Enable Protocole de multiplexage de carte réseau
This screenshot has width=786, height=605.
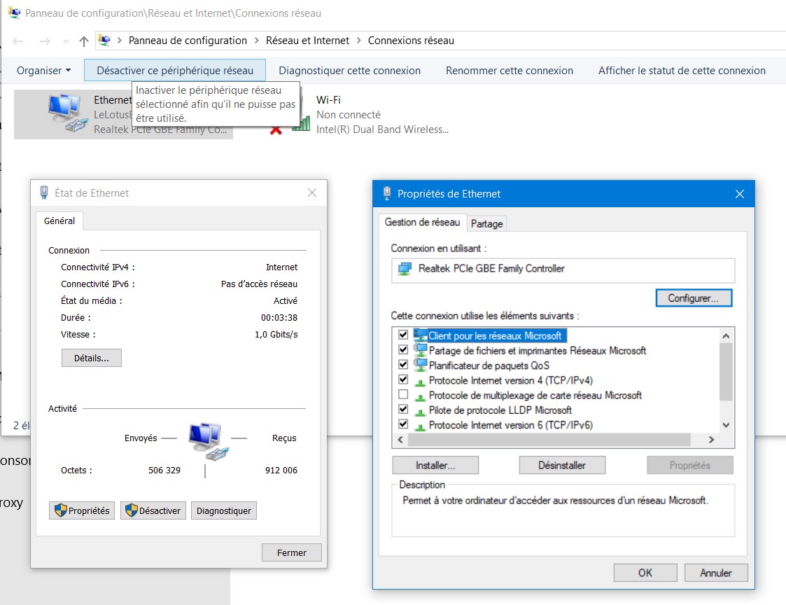point(403,395)
